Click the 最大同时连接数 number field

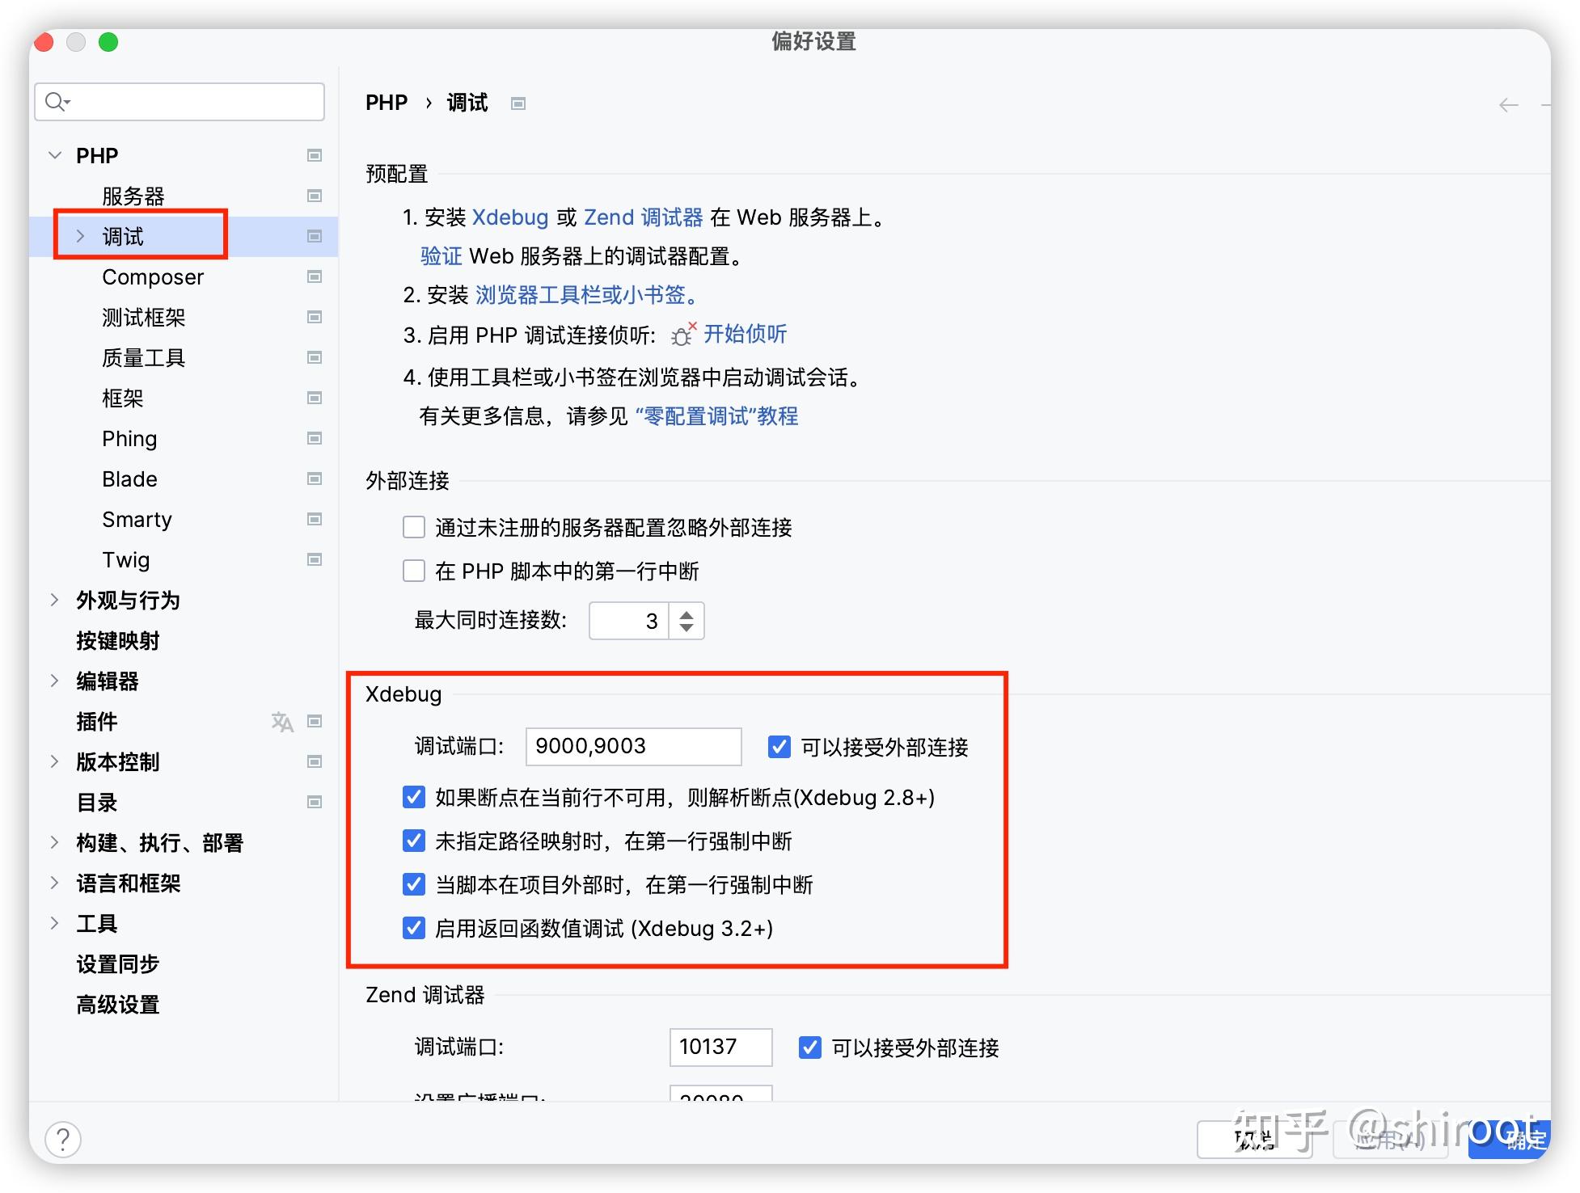point(629,621)
